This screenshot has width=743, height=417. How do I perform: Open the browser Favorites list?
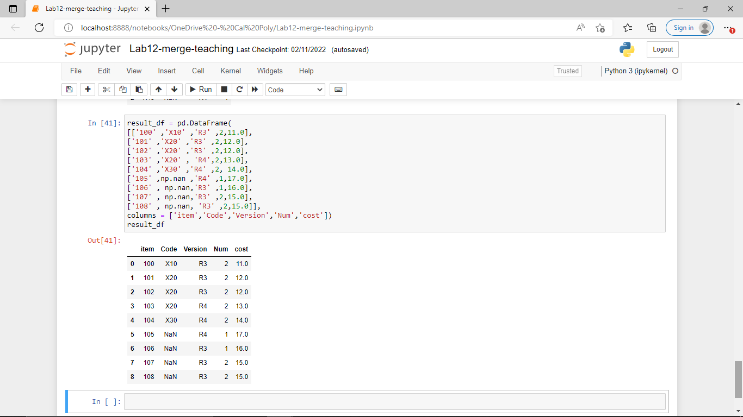click(628, 28)
